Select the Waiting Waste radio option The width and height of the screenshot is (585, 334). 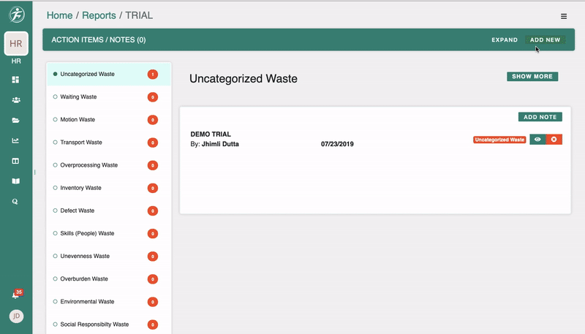56,96
